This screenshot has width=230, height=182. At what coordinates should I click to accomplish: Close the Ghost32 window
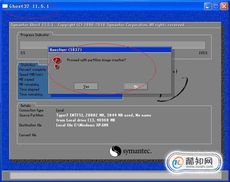[x=224, y=6]
